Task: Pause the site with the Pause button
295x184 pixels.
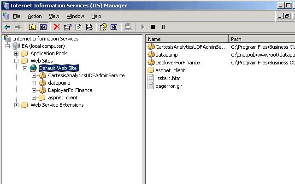Action: 163,27
